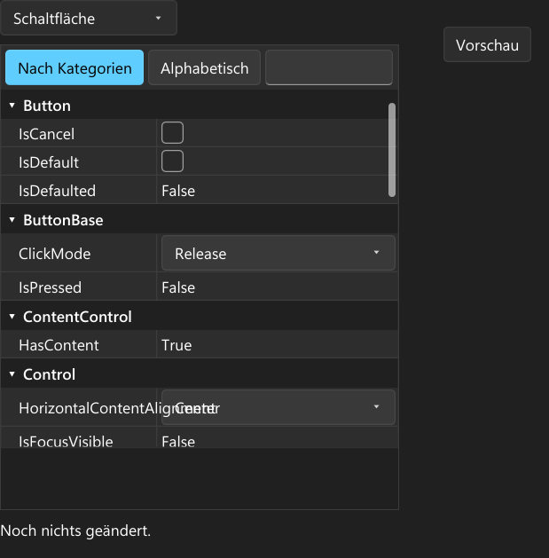Enable the IsCancel checkbox
Screen dimensions: 549x558
173,133
